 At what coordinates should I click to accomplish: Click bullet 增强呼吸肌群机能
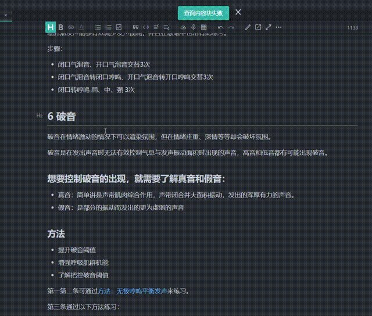point(83,263)
